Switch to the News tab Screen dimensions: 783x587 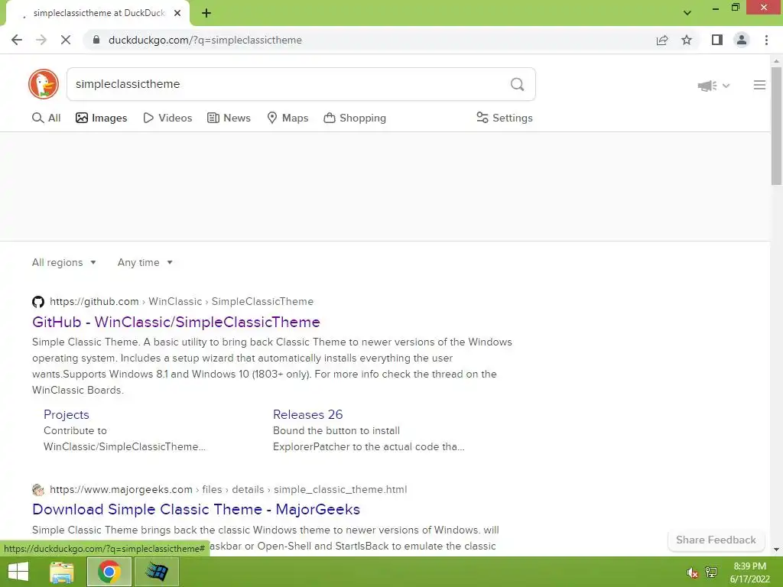coord(229,118)
